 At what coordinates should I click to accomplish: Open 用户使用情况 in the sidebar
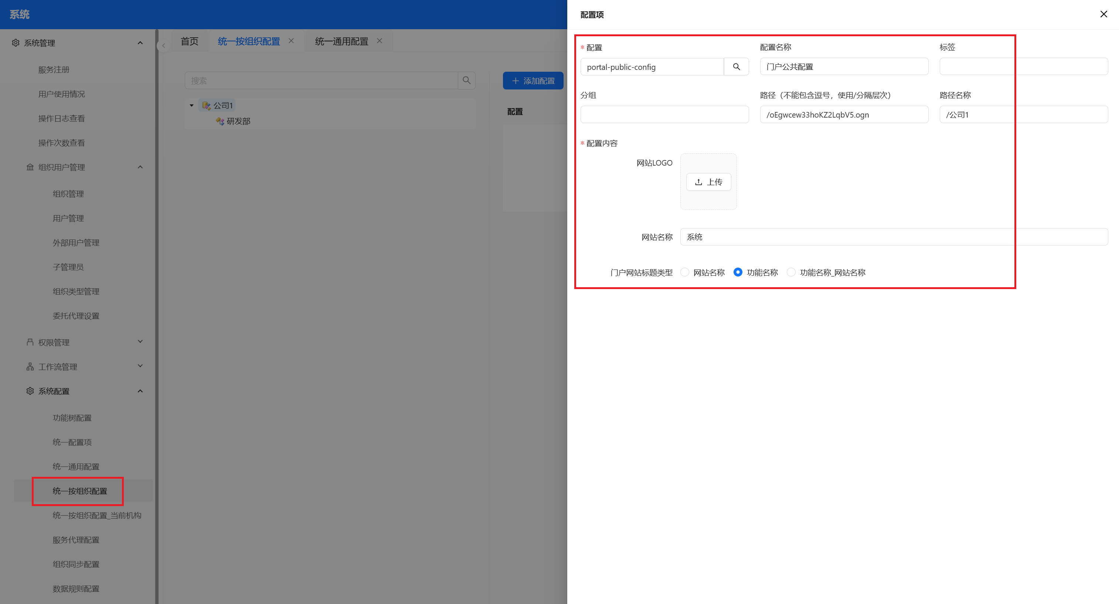tap(62, 94)
